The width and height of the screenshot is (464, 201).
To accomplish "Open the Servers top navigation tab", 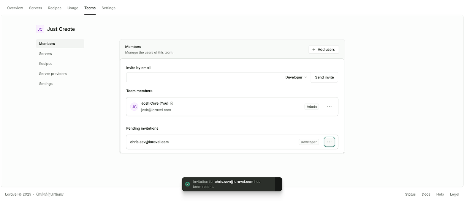I will click(35, 8).
